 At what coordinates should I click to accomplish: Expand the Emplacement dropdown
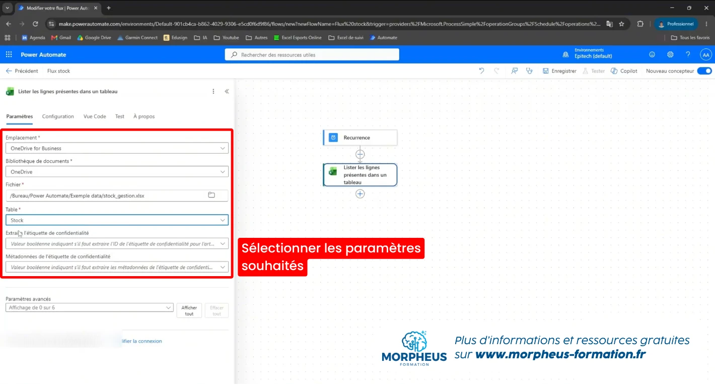pyautogui.click(x=117, y=148)
